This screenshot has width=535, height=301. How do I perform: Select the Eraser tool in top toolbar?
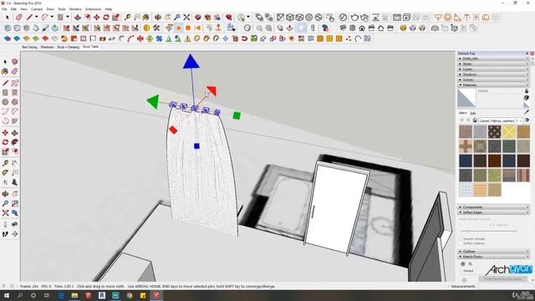[x=19, y=17]
